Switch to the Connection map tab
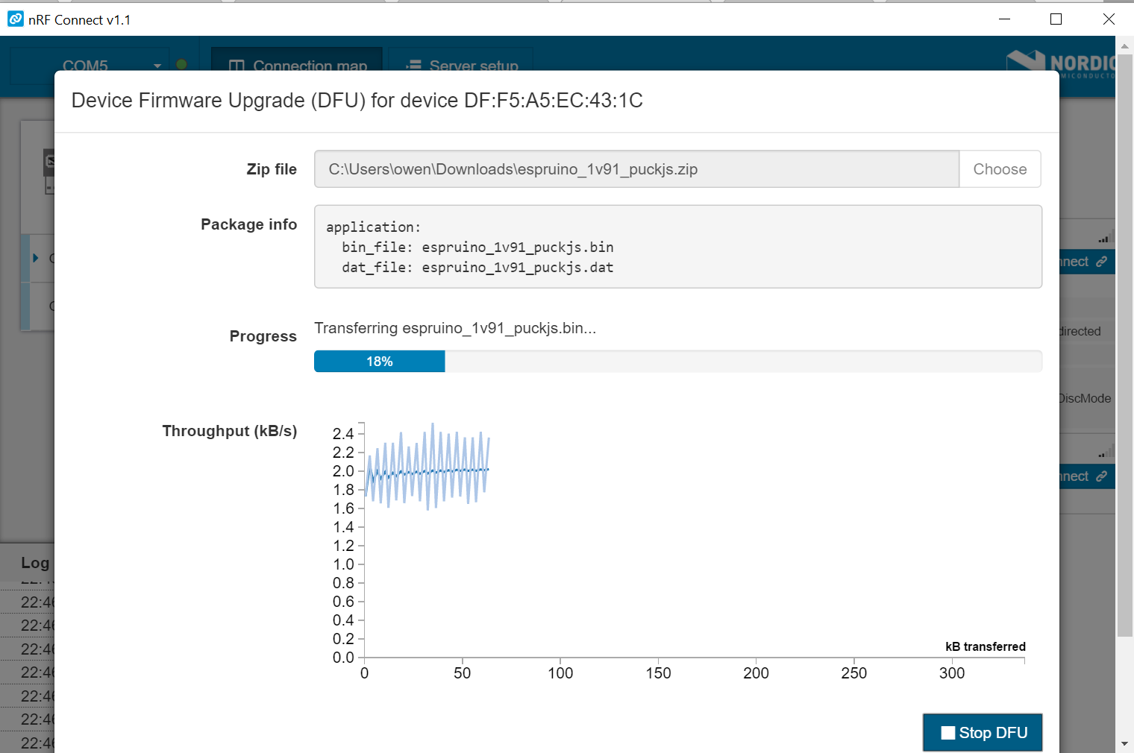Screen dimensions: 1134x753 tap(297, 66)
